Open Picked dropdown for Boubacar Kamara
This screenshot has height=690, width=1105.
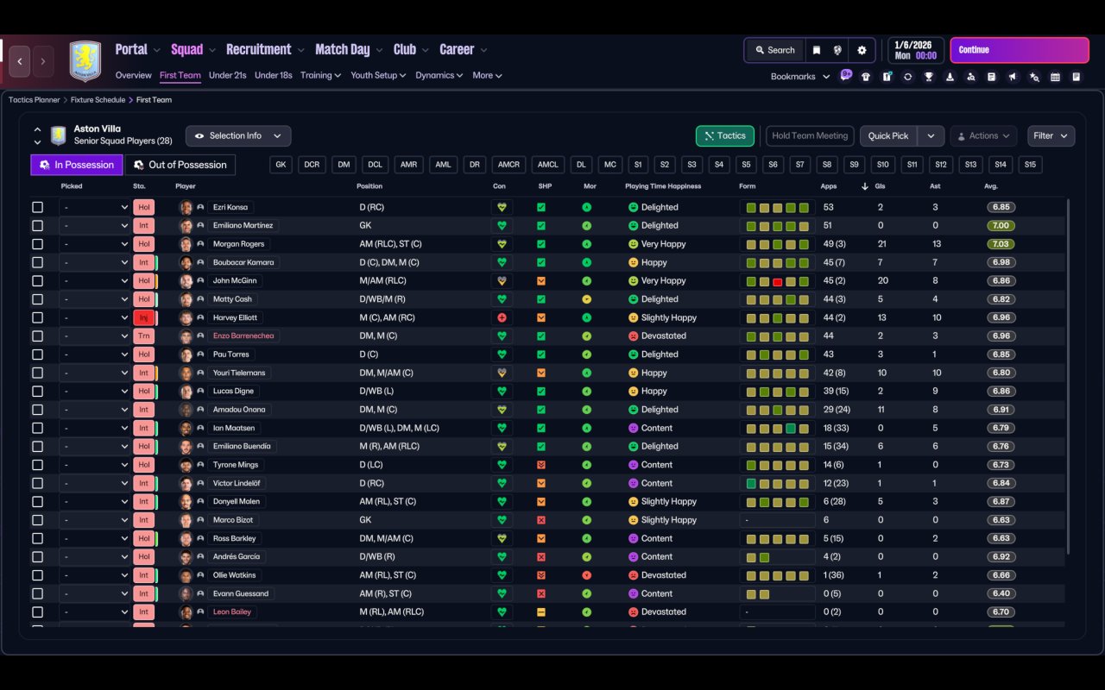95,262
